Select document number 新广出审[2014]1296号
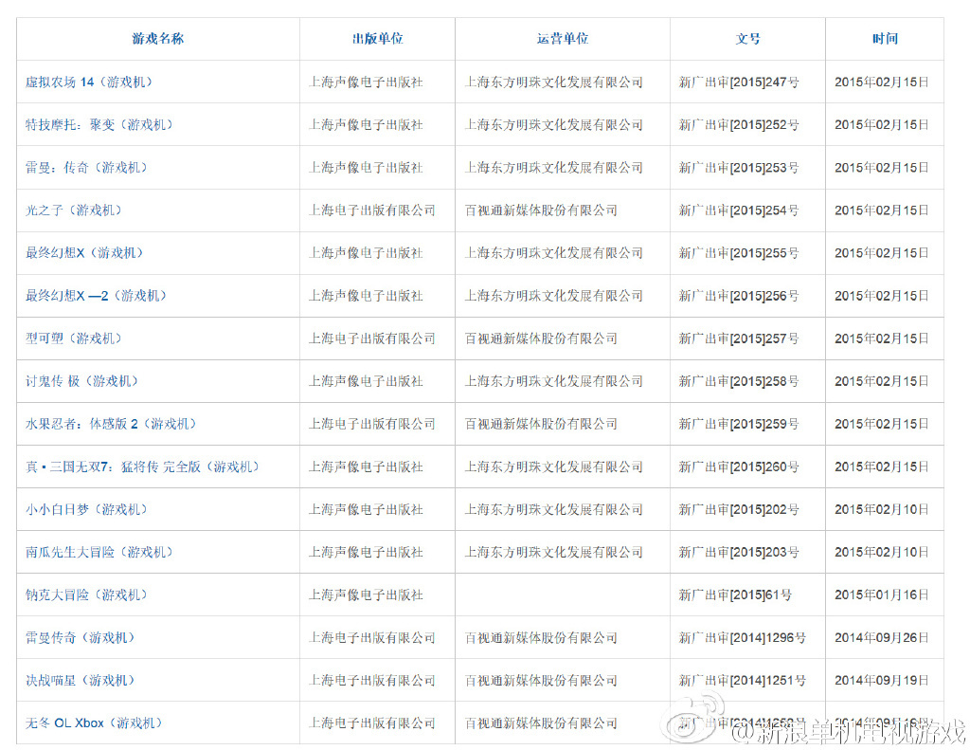Viewport: 970px width, 750px height. pyautogui.click(x=743, y=637)
